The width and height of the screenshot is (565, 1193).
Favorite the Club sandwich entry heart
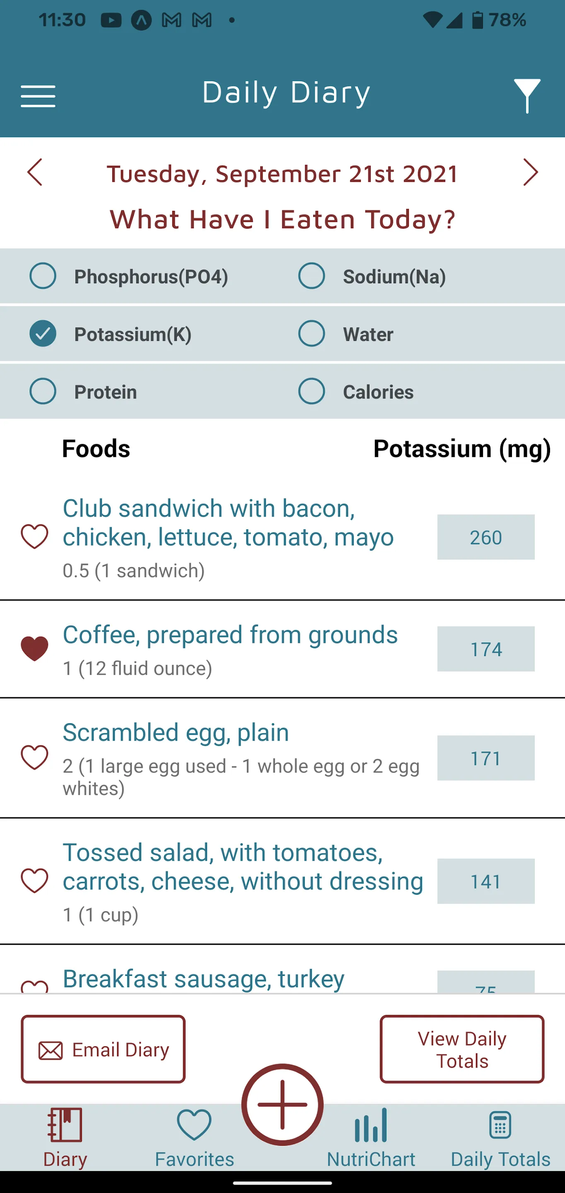coord(35,537)
